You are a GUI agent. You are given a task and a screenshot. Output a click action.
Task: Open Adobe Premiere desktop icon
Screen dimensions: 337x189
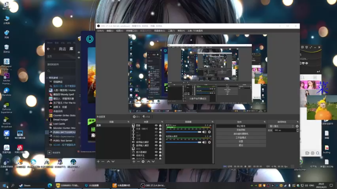(6, 79)
